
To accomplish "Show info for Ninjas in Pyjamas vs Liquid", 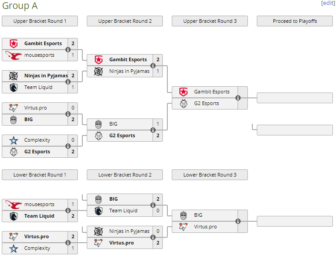I will tap(68, 82).
